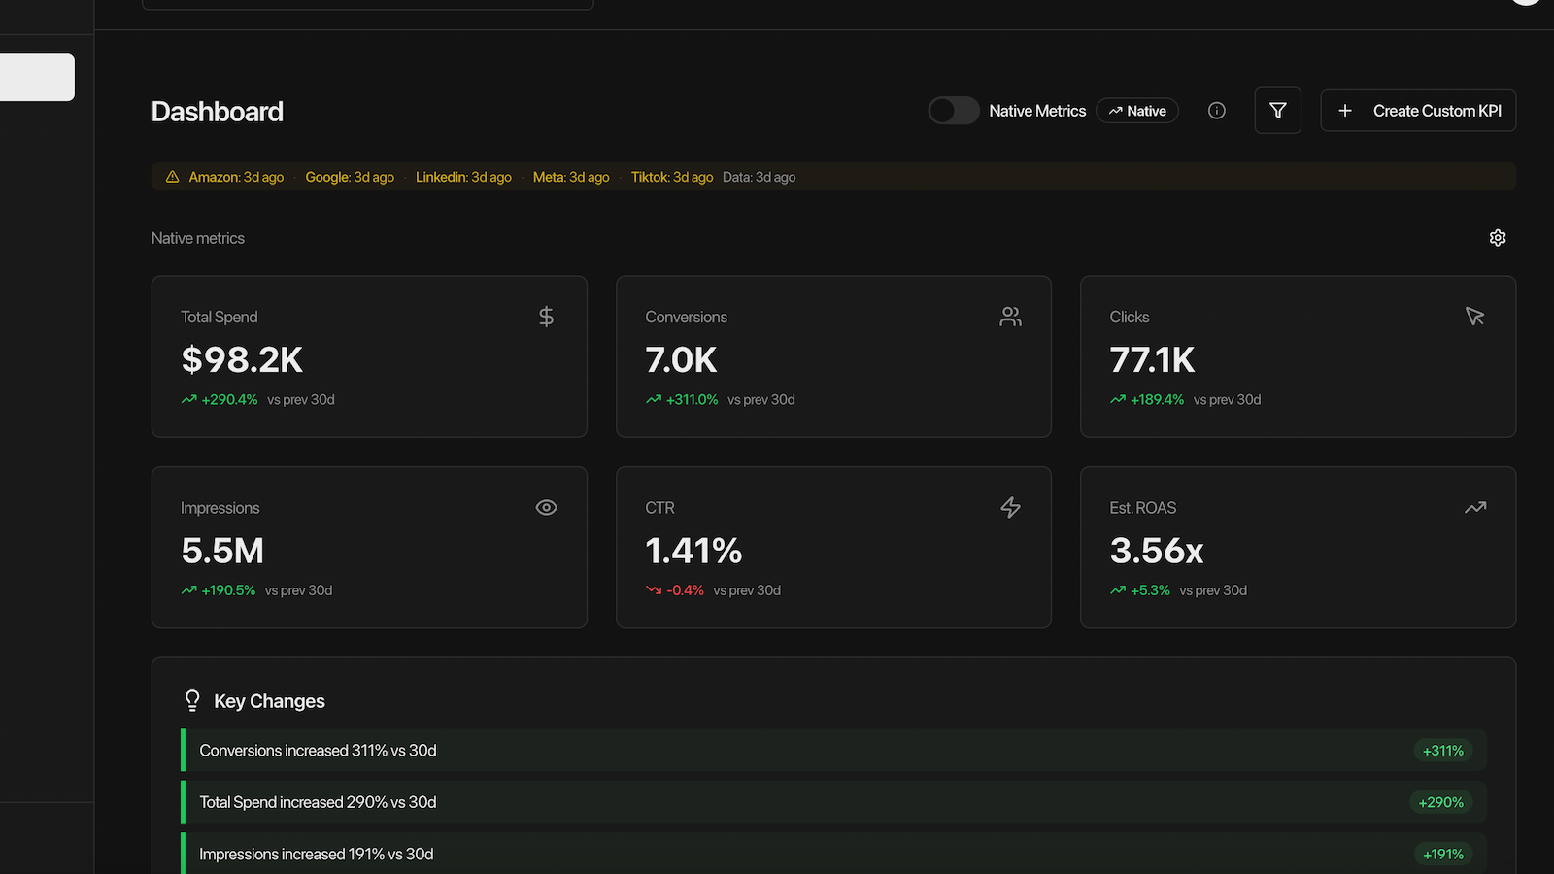
Task: Click the trend arrow on Est. ROAS card
Action: [x=1475, y=507]
